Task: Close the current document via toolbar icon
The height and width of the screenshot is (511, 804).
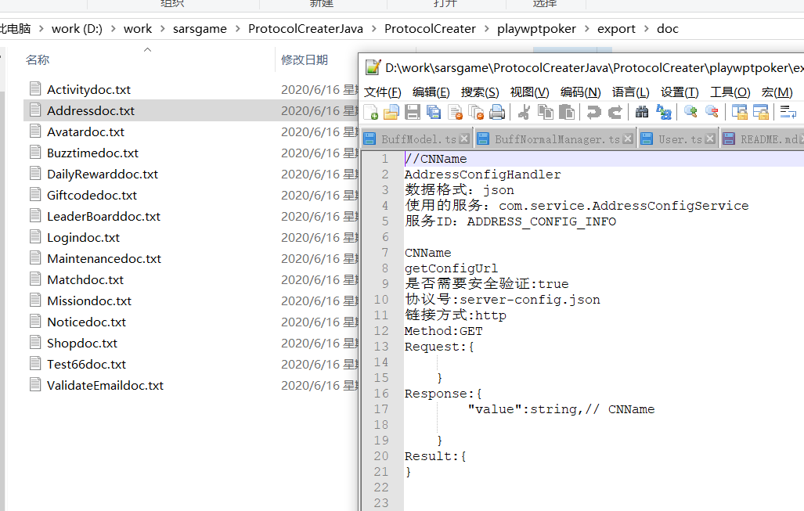Action: tap(456, 112)
